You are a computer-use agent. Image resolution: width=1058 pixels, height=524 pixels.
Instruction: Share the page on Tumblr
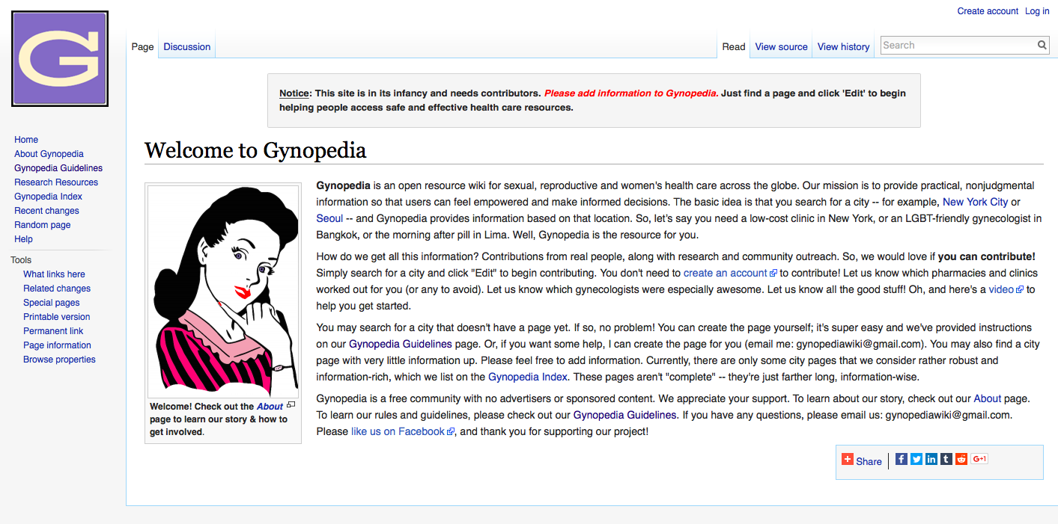(946, 459)
